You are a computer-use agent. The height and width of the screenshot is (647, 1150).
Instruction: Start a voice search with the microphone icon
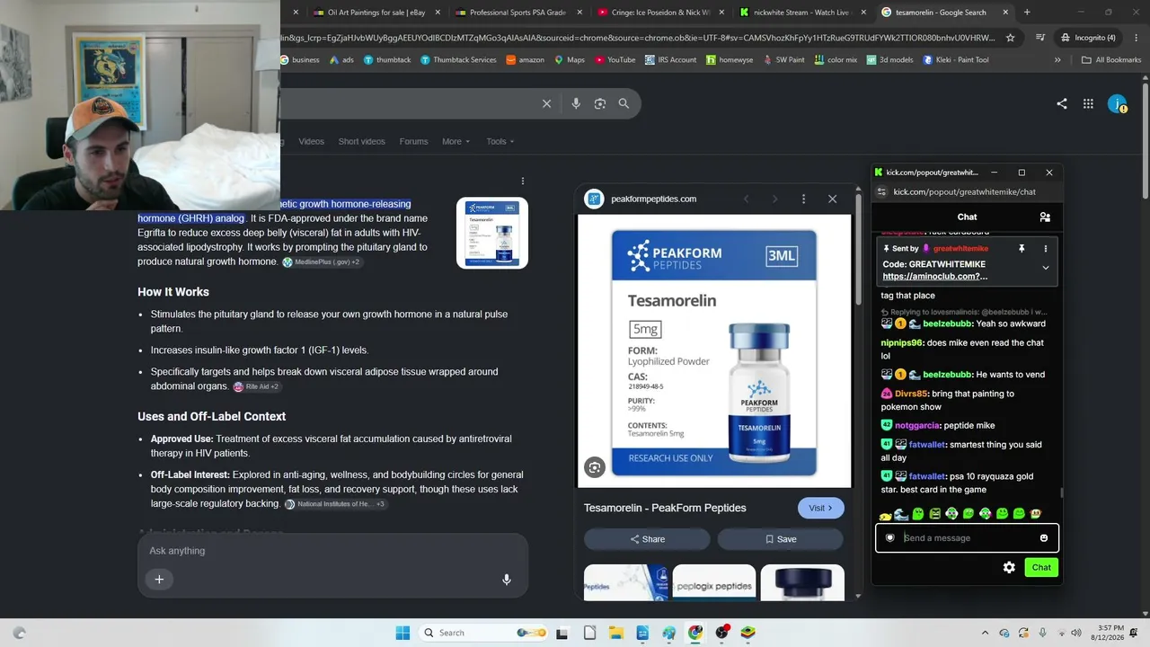click(576, 103)
